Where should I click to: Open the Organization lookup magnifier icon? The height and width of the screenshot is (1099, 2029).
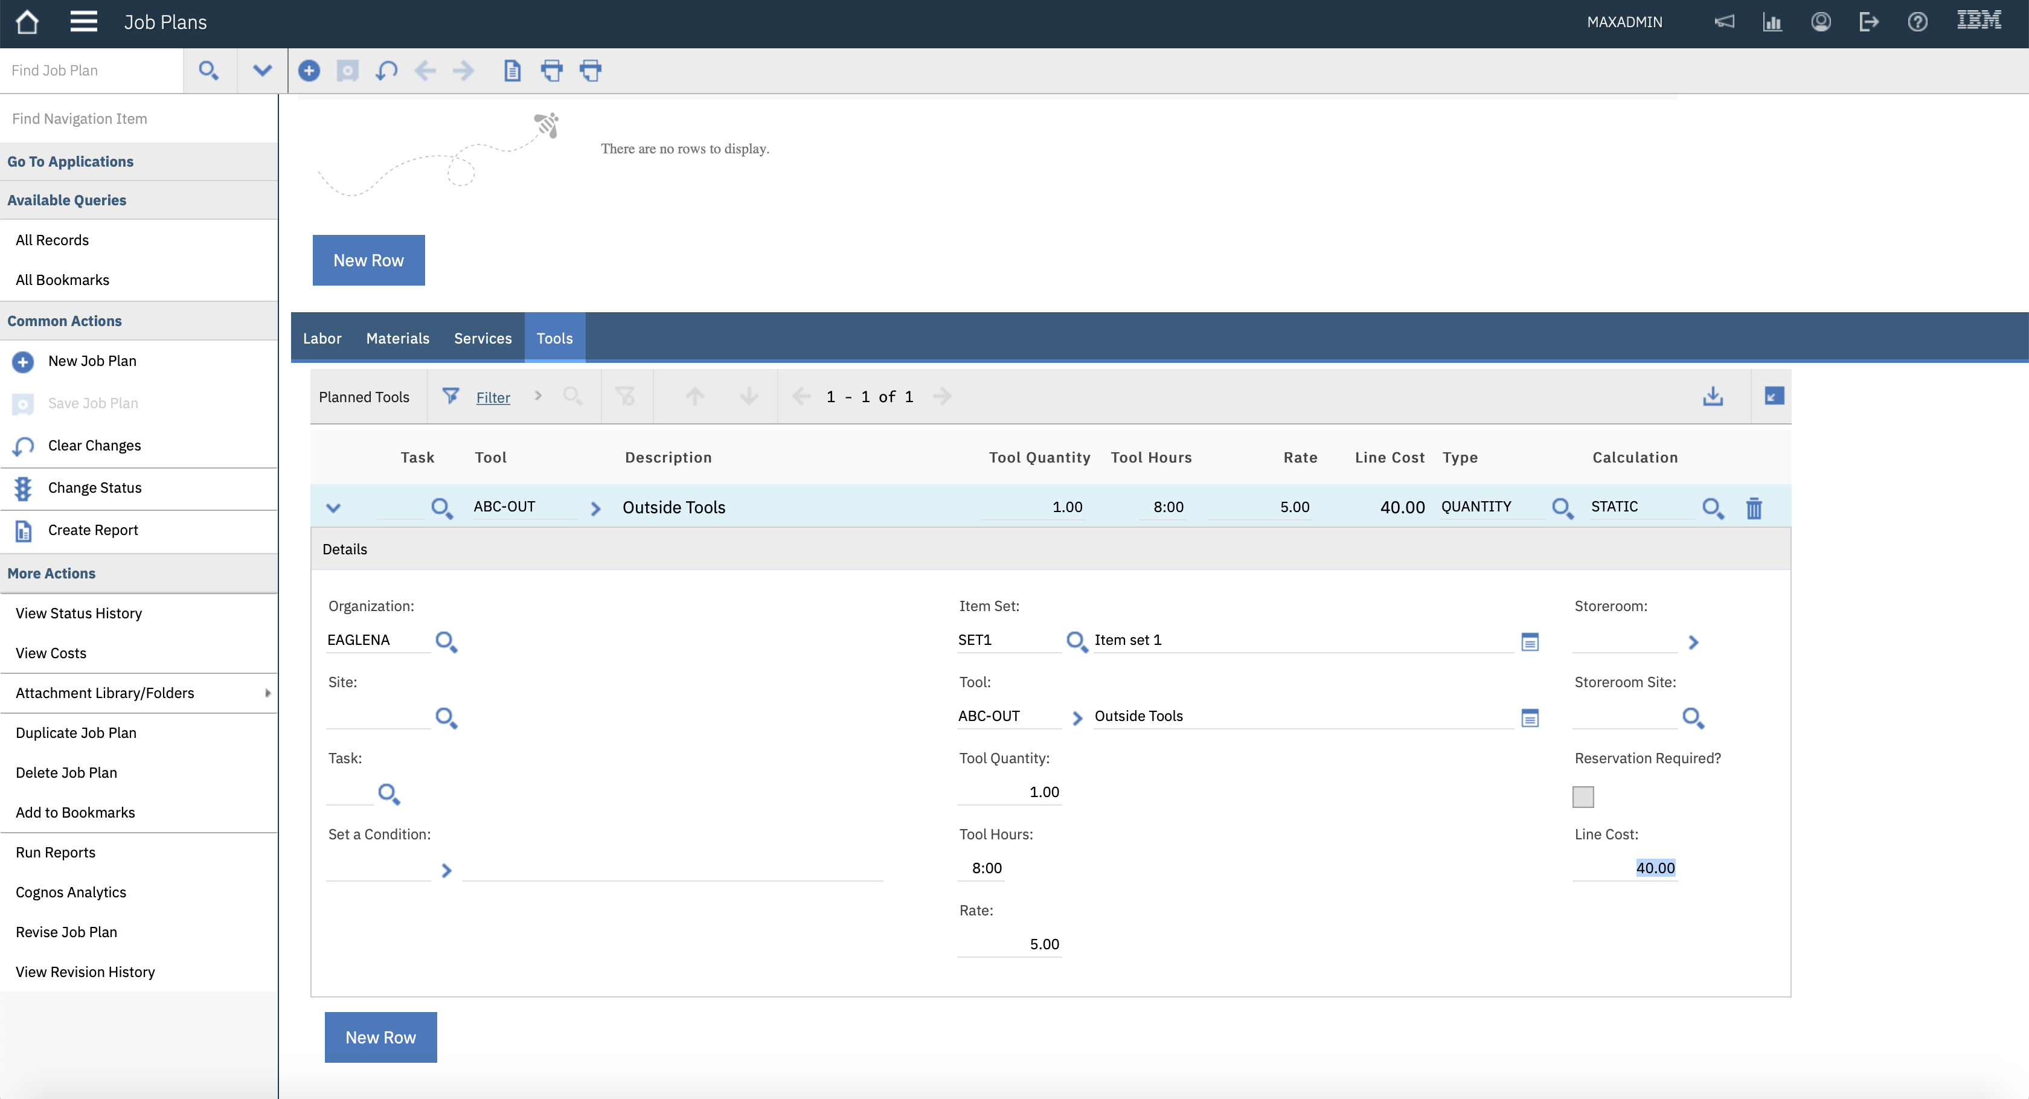click(x=446, y=641)
